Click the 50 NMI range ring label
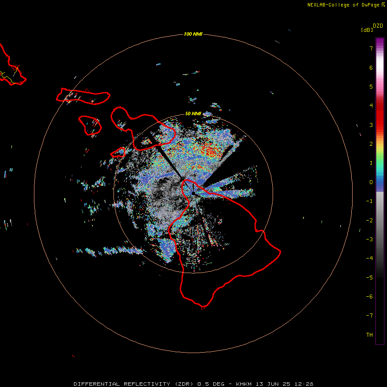This screenshot has width=387, height=387. [193, 114]
